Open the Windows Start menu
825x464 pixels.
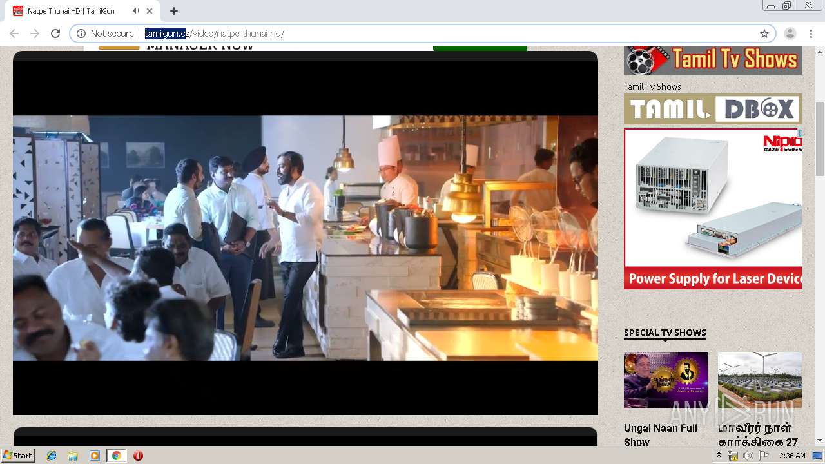coord(17,455)
